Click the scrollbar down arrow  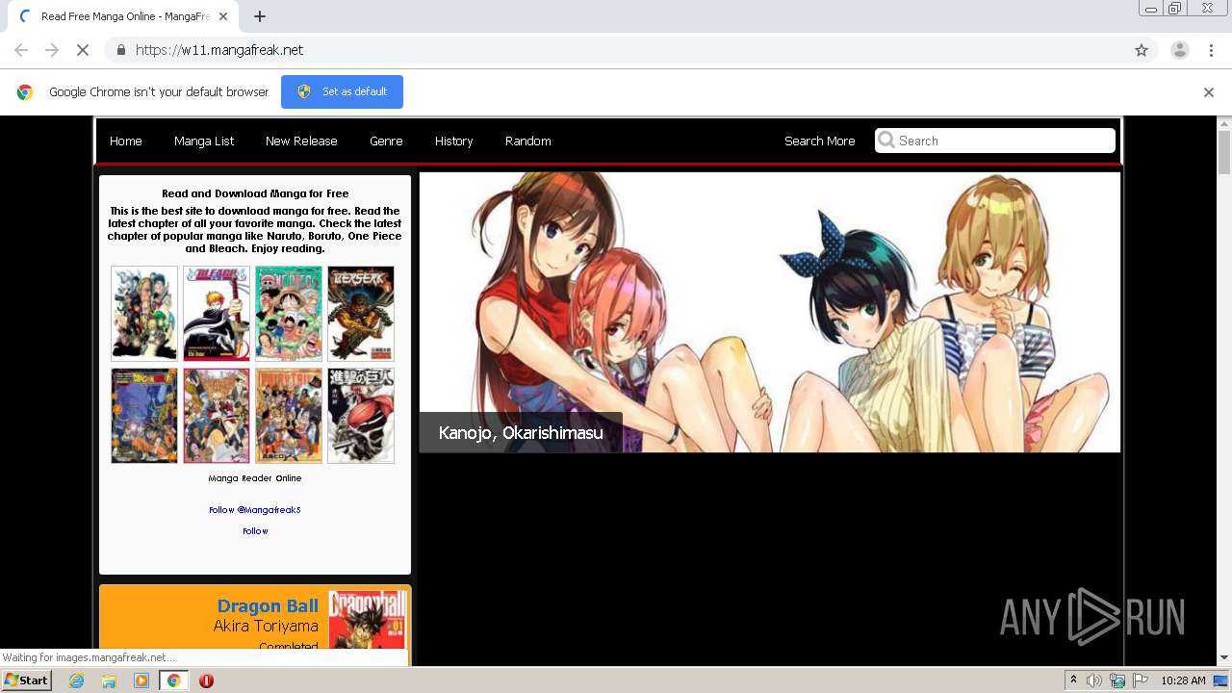[x=1224, y=657]
